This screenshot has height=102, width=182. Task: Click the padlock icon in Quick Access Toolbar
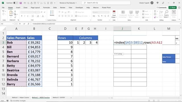point(32,3)
